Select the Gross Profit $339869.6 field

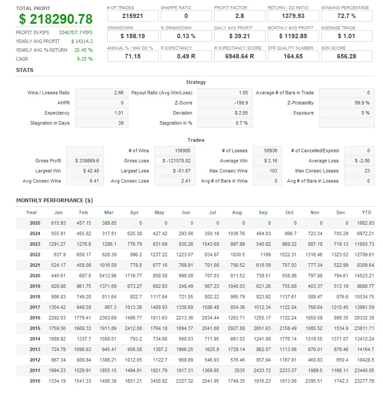[x=85, y=161]
